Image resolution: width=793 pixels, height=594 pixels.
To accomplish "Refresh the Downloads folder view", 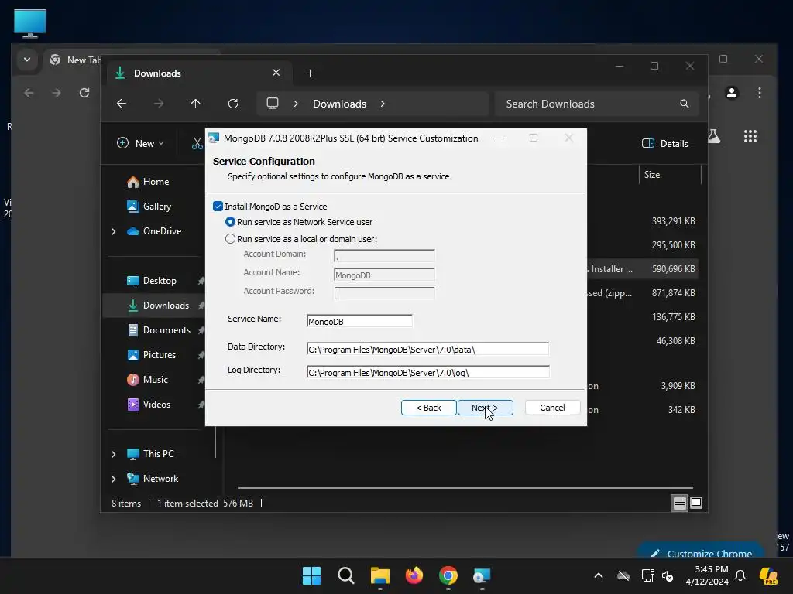I will (x=232, y=104).
